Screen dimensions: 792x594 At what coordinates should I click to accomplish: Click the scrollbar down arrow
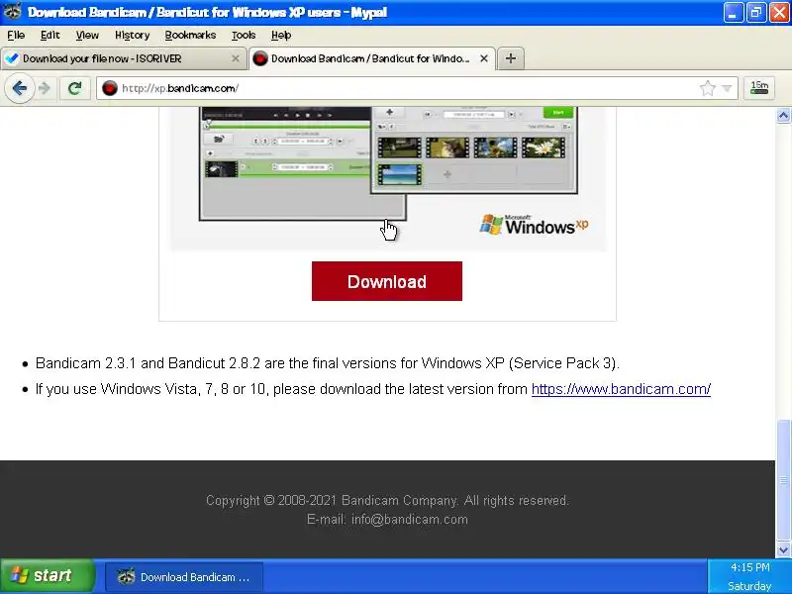point(783,549)
